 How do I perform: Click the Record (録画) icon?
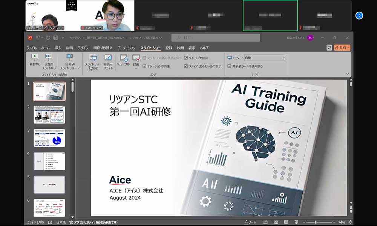[136, 58]
